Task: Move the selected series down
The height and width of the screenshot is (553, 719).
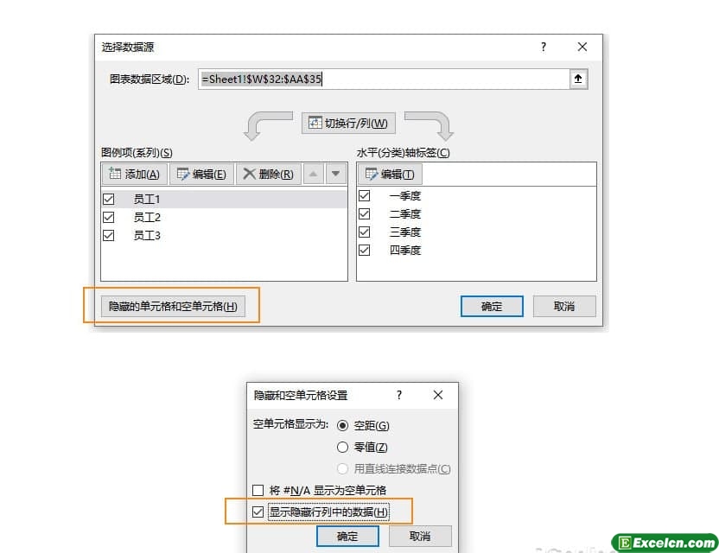Action: pyautogui.click(x=335, y=175)
